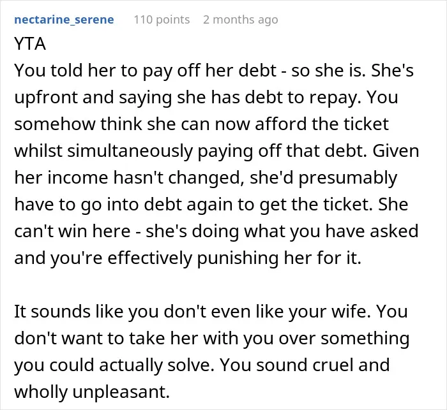This screenshot has height=410, width=447.
Task: Click the word 'presumably' in the comment
Action: [348, 178]
